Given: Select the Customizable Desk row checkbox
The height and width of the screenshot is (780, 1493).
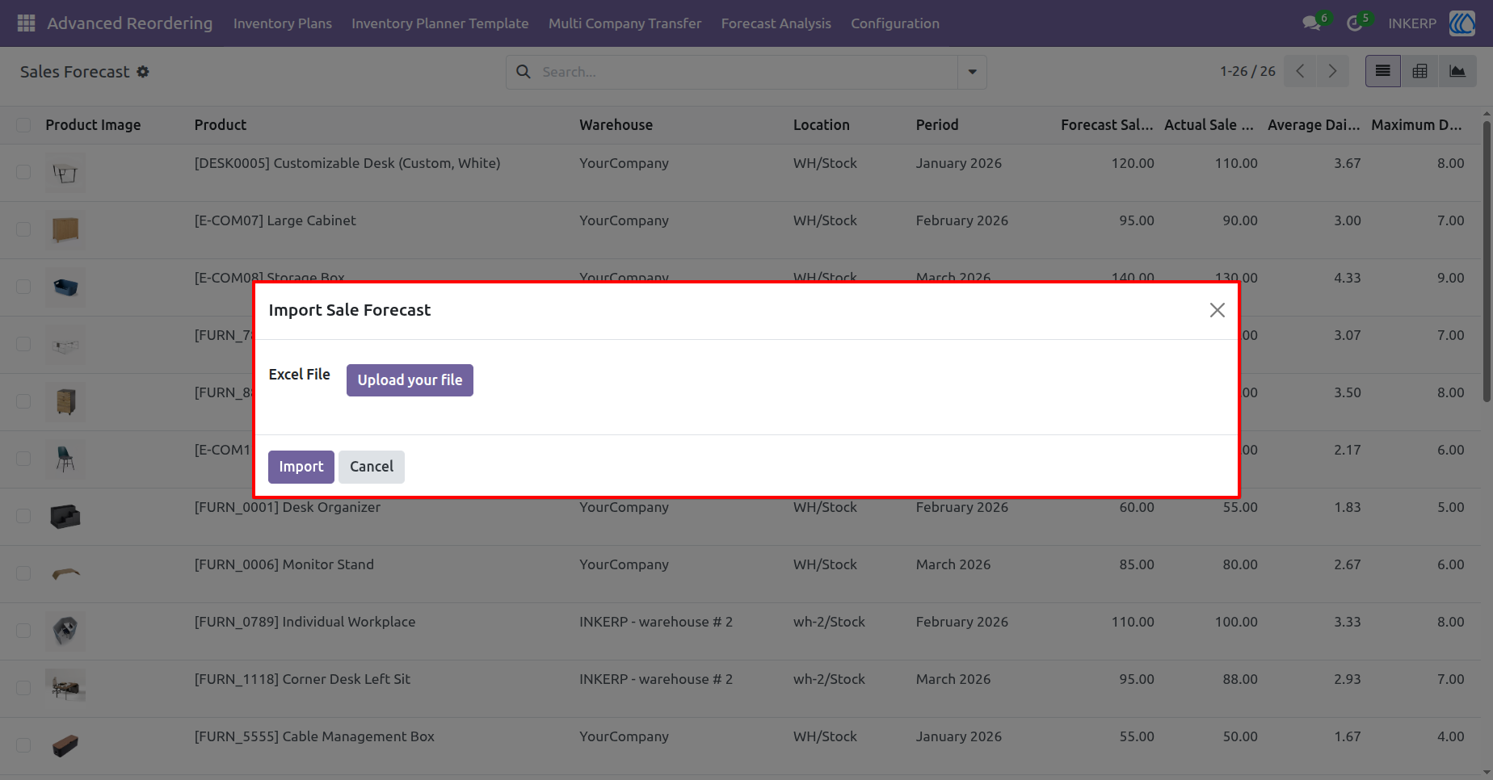Looking at the screenshot, I should (x=23, y=172).
